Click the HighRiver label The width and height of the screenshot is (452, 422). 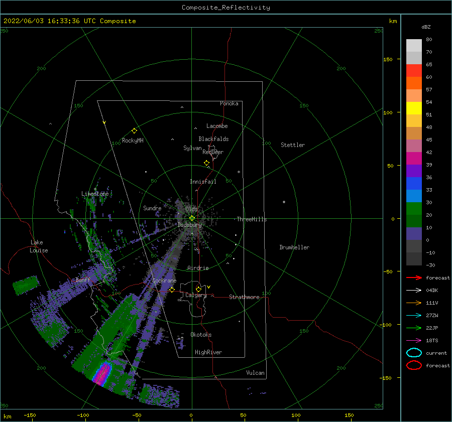(208, 352)
